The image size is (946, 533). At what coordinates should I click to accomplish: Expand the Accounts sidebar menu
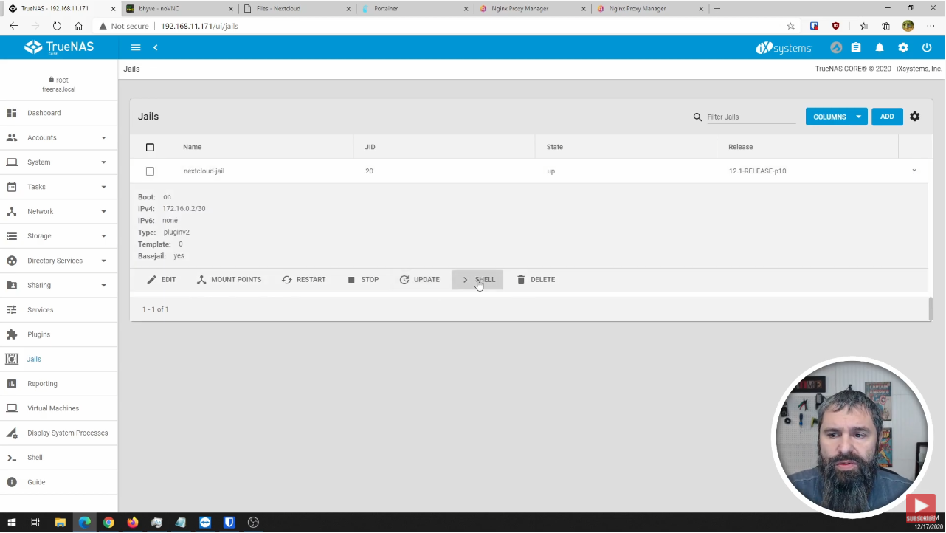pos(59,137)
